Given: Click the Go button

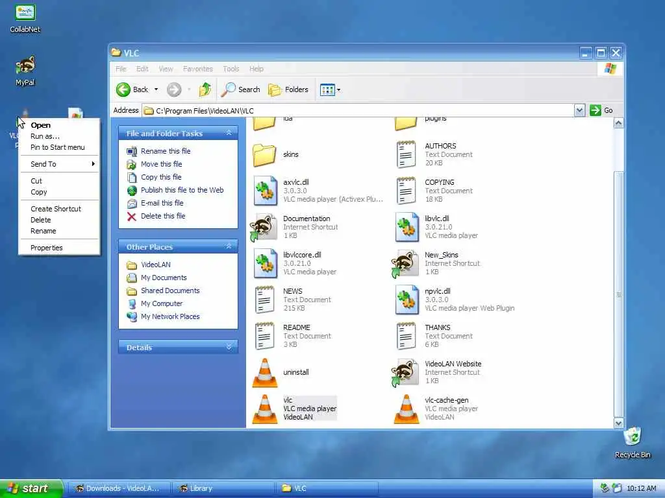Looking at the screenshot, I should (x=601, y=110).
